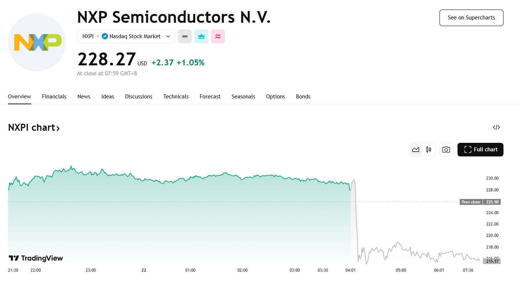This screenshot has height=282, width=520.
Task: Open the Full chart button
Action: click(x=480, y=149)
